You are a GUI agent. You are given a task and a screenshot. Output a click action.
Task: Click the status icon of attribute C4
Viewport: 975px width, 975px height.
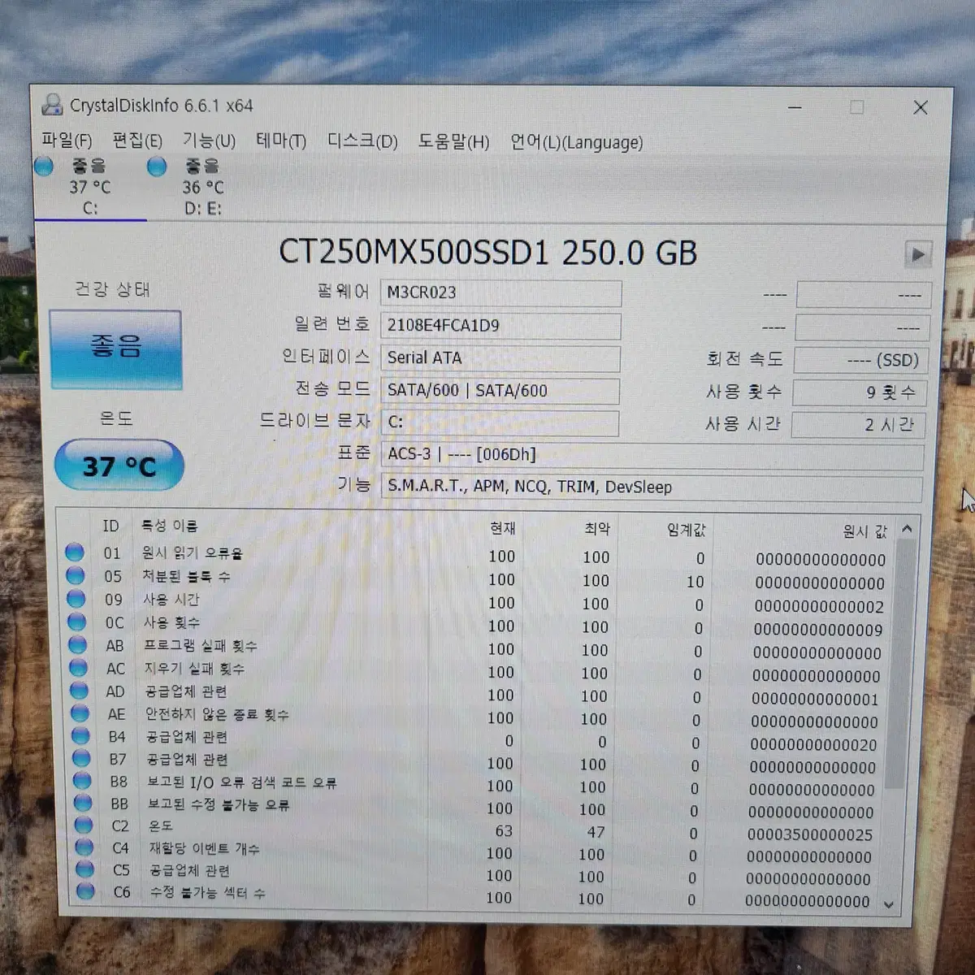click(85, 847)
